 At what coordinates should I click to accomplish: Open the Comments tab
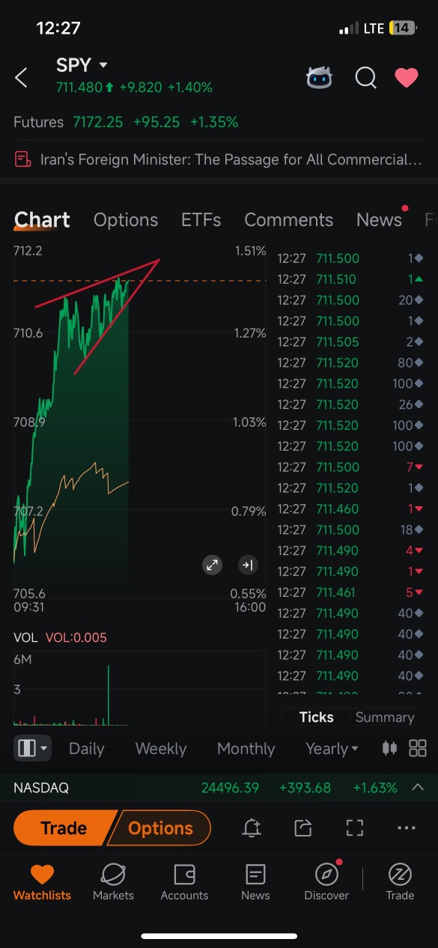pyautogui.click(x=288, y=219)
